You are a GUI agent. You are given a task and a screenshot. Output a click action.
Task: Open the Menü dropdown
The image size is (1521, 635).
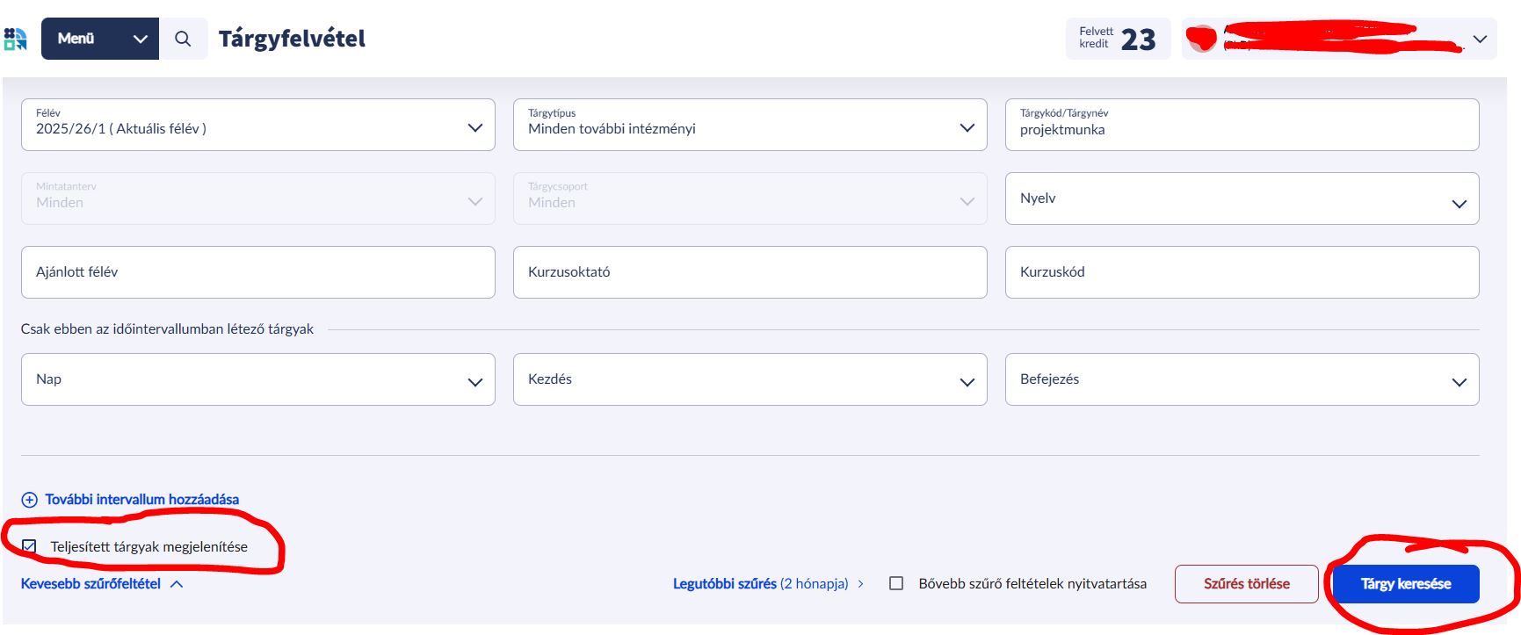click(x=99, y=39)
